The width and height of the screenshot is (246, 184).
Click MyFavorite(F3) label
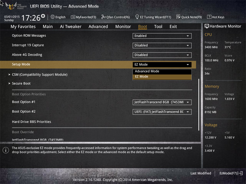[86, 17]
